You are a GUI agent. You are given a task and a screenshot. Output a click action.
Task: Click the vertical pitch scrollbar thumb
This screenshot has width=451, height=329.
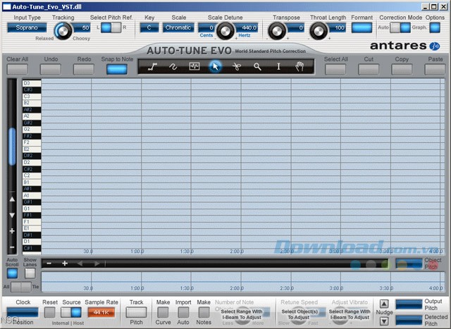pyautogui.click(x=12, y=147)
